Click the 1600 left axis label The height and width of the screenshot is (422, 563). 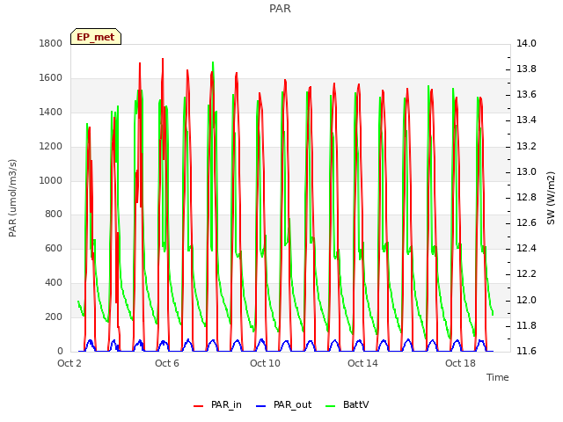click(51, 78)
